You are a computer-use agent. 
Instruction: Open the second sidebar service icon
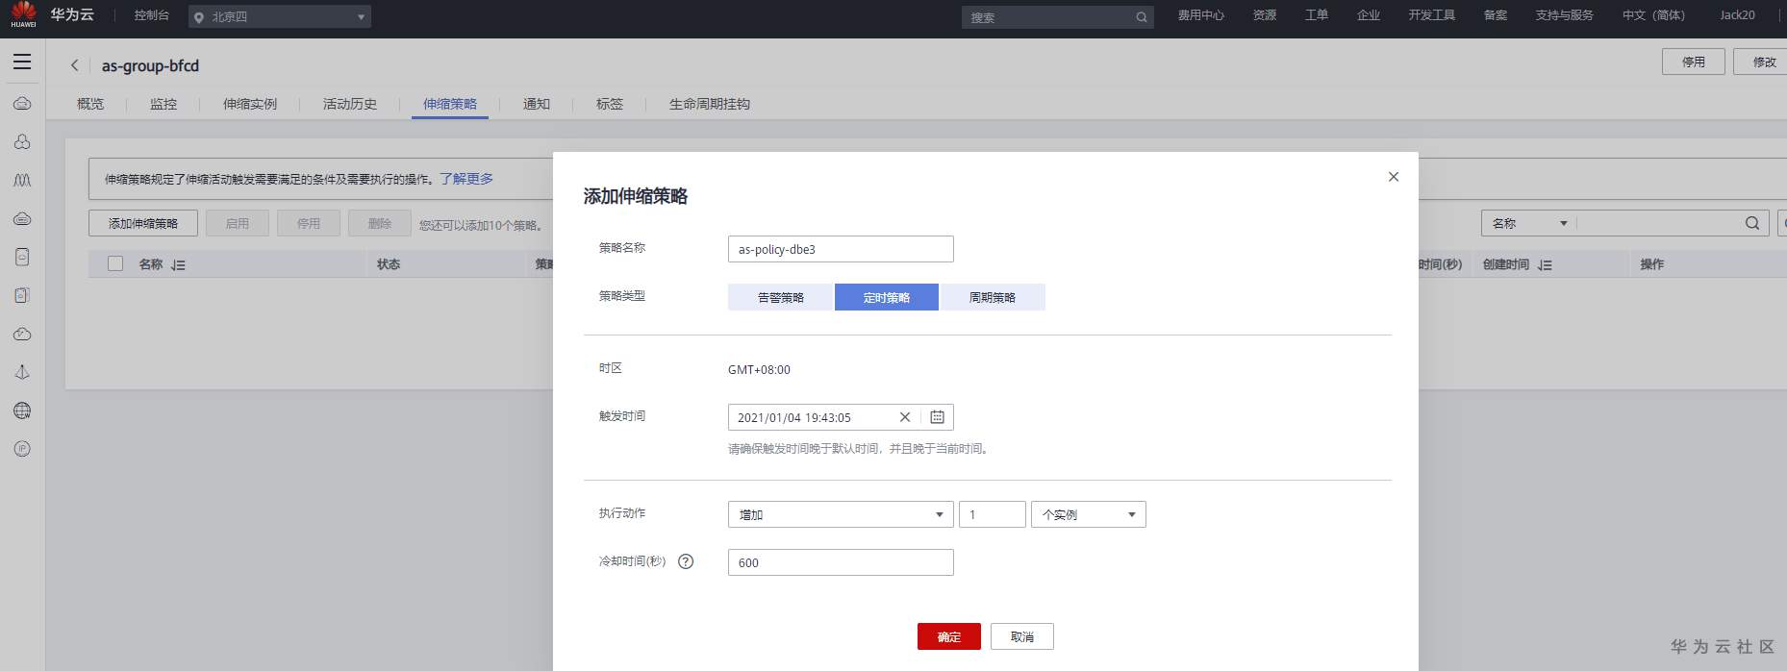point(22,141)
